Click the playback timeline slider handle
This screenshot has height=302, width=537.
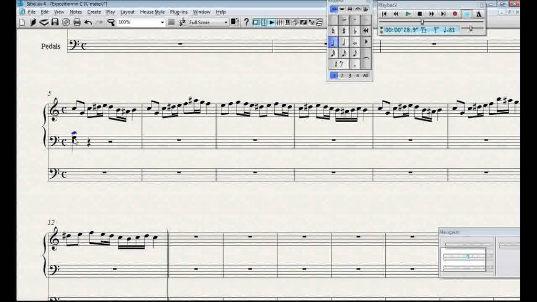[x=422, y=22]
